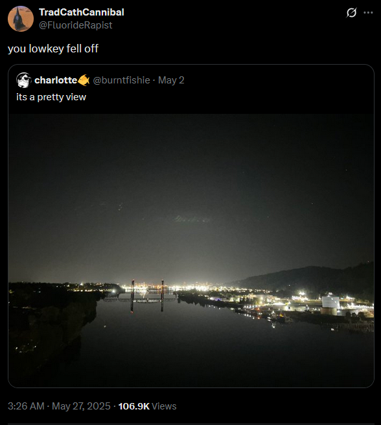Open the 106.9K Views count

coord(148,406)
